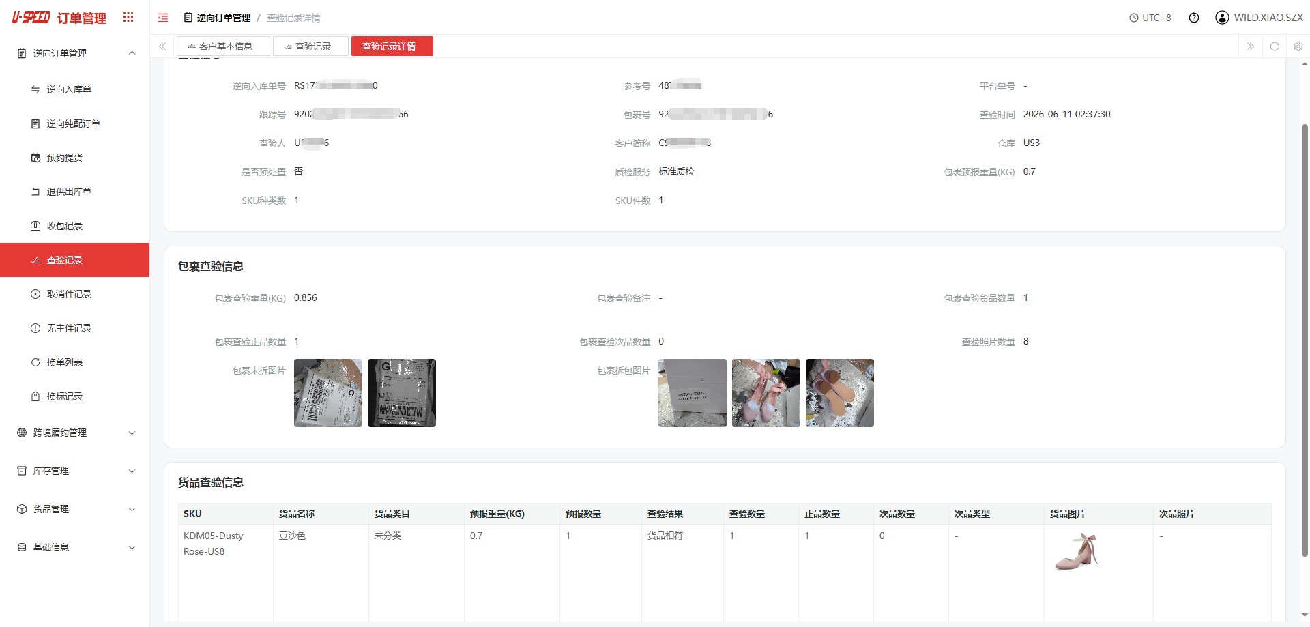The height and width of the screenshot is (627, 1310).
Task: Open 逆向纯配订单 in the sidebar
Action: (74, 123)
